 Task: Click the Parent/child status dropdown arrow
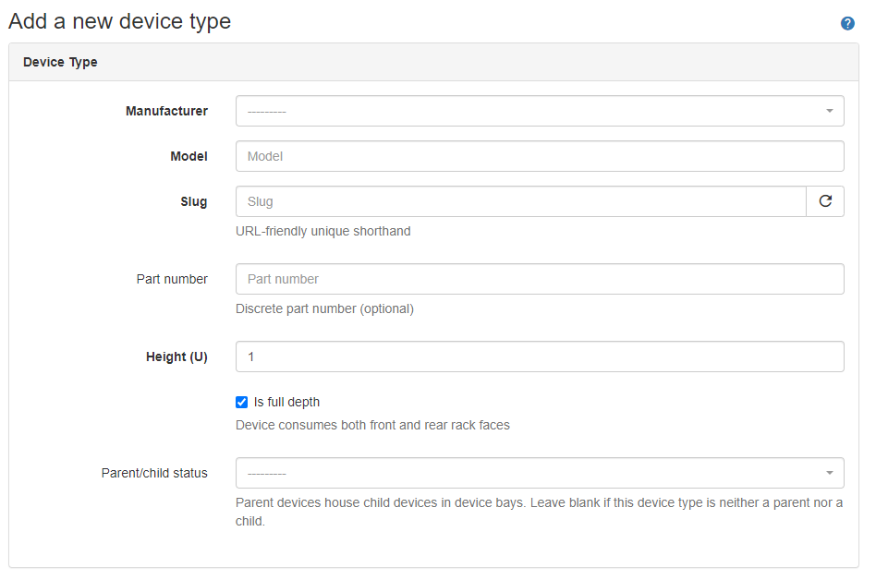coord(829,473)
